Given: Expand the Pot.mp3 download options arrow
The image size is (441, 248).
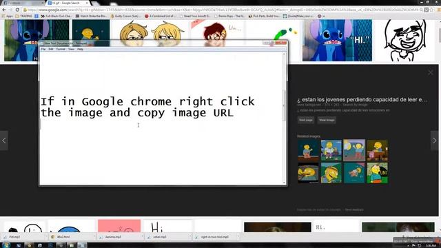Looking at the screenshot, I should (x=46, y=237).
